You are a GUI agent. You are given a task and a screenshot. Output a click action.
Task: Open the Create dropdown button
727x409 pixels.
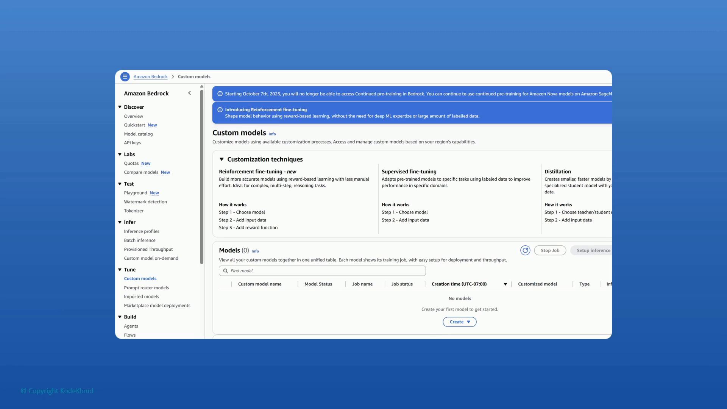[460, 322]
